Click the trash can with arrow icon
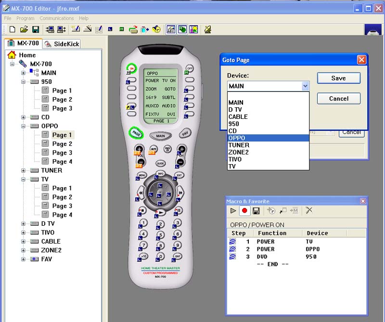 click(x=145, y=29)
